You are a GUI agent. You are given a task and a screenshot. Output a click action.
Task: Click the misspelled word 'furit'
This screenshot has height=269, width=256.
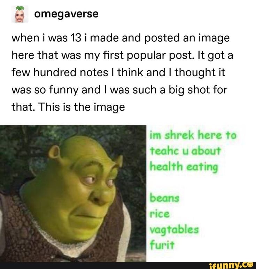coord(162,245)
